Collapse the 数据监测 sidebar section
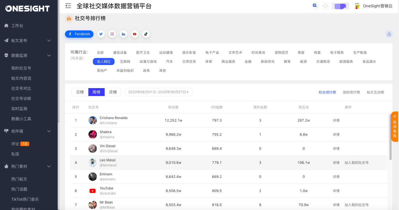Viewport: 399px width, 210px height. tap(49, 55)
